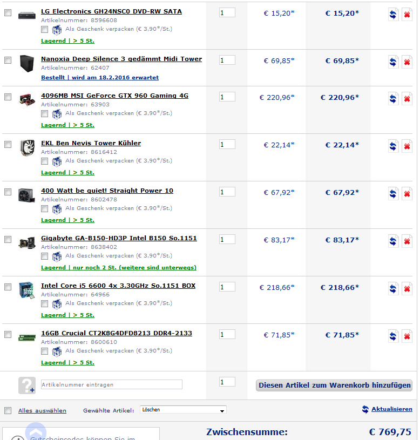This screenshot has height=440, width=420.
Task: Remove be quiet! Straight Power 10
Action: click(x=407, y=193)
